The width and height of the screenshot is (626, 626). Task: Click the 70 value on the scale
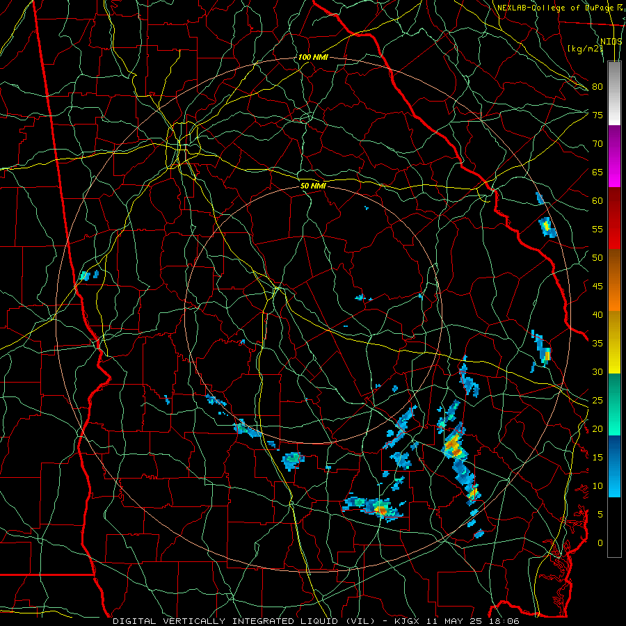pos(597,144)
